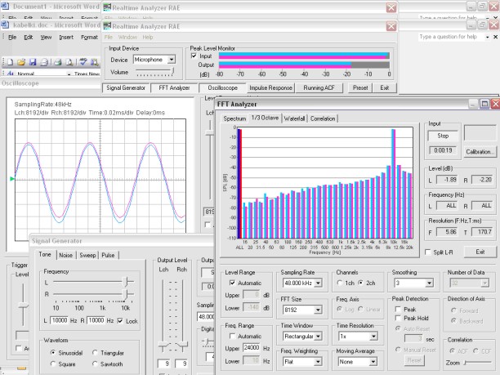Maximize the FFT Analyzer window

(x=484, y=104)
